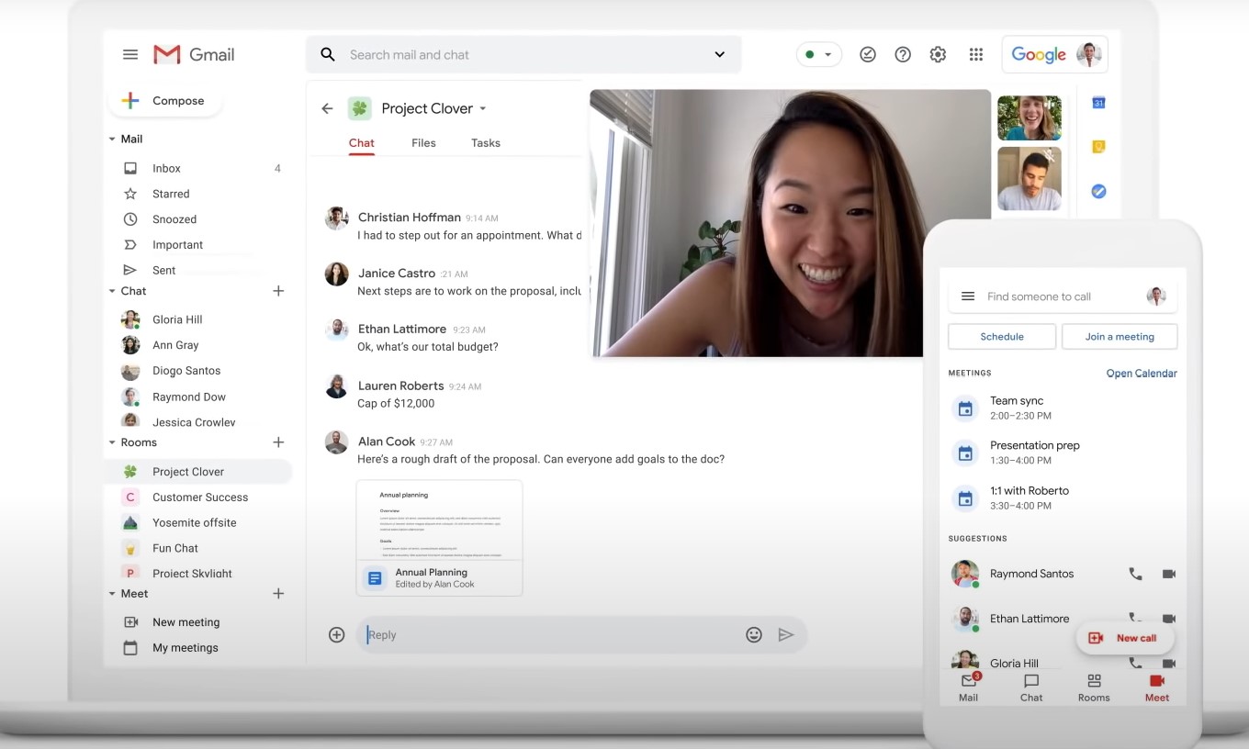The height and width of the screenshot is (749, 1249).
Task: Collapse the Chat section in the sidebar
Action: click(x=112, y=291)
